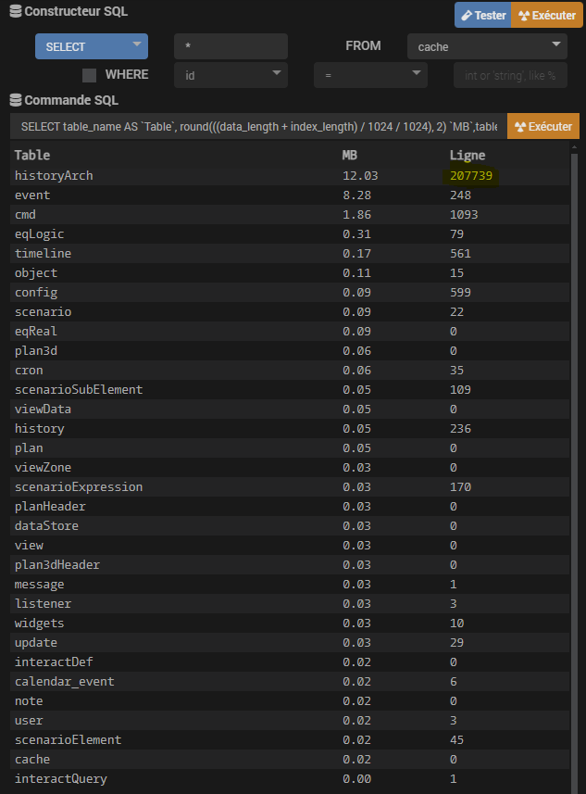Click the database icon beside Constructeur SQL
The height and width of the screenshot is (794, 586).
coord(14,13)
